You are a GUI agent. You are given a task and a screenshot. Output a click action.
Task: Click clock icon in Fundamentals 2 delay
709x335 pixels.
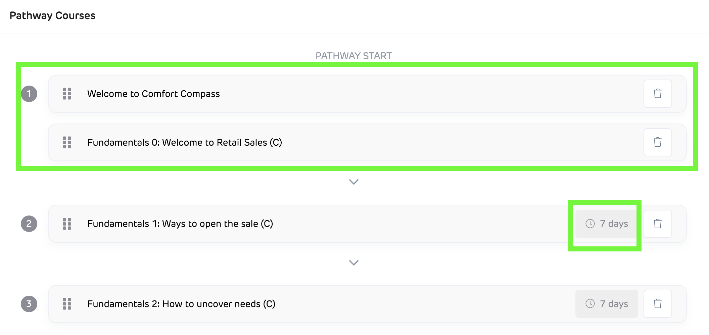point(590,304)
